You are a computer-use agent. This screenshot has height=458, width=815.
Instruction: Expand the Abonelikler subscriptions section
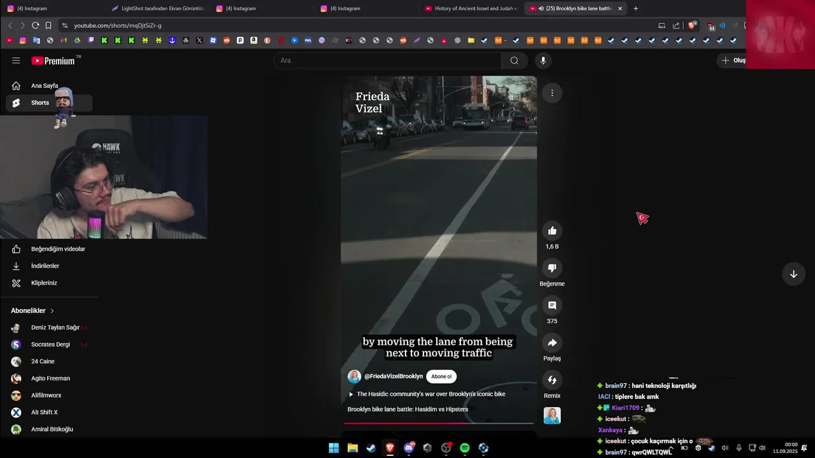(32, 310)
